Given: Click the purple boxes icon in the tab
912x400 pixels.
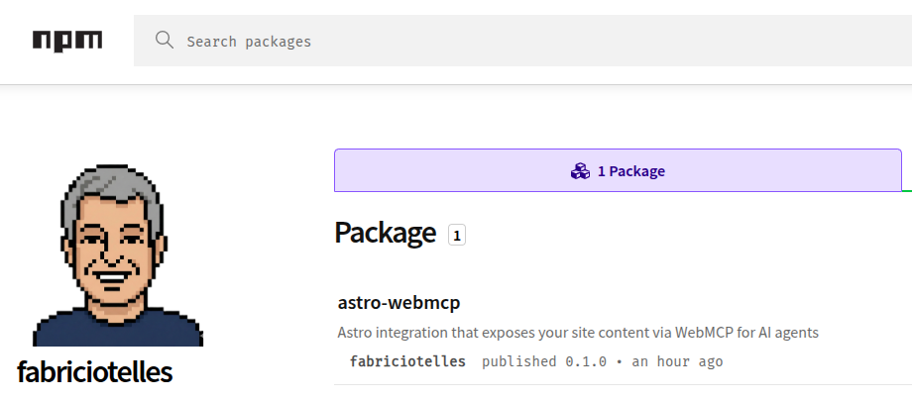Looking at the screenshot, I should point(580,171).
